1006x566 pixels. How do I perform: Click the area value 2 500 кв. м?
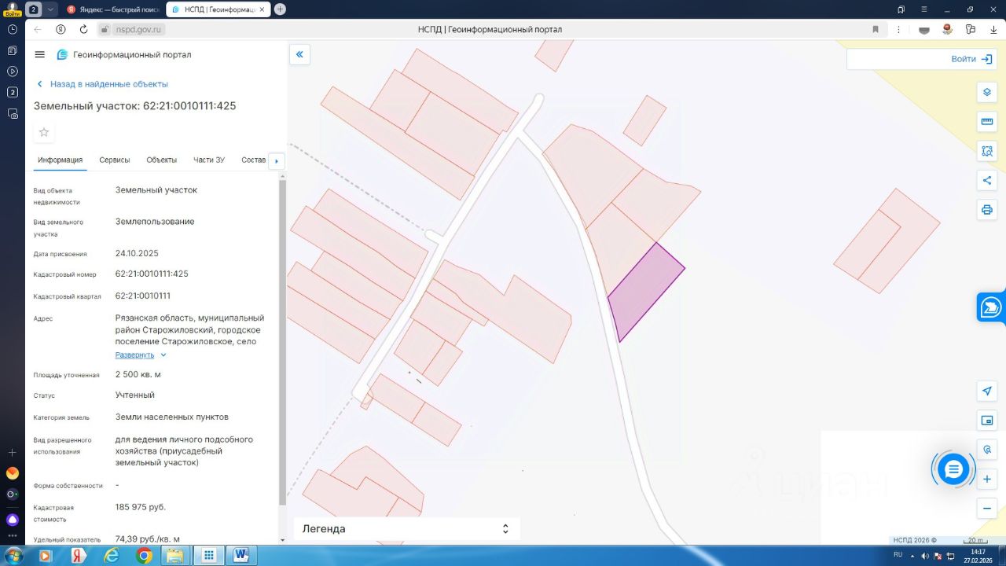pos(138,374)
